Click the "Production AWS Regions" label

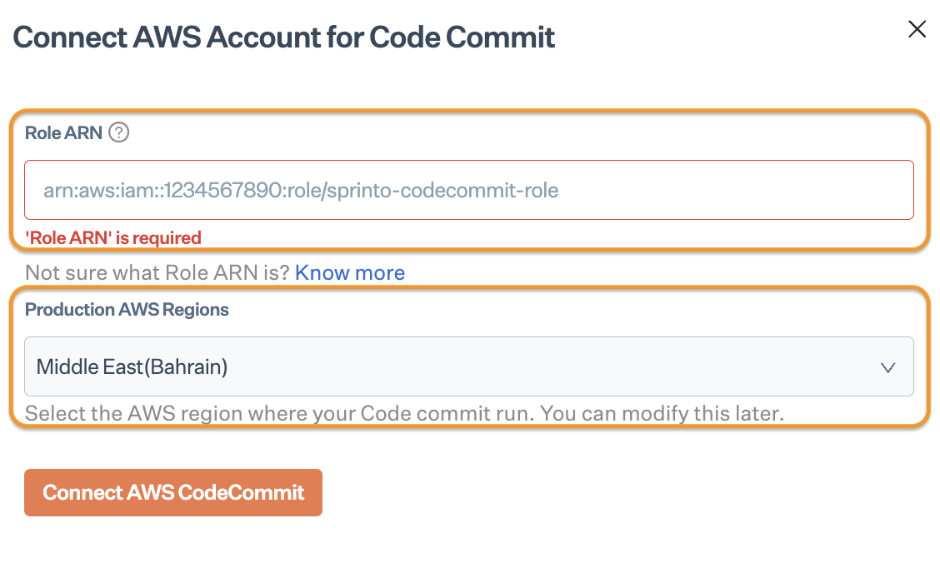click(127, 310)
